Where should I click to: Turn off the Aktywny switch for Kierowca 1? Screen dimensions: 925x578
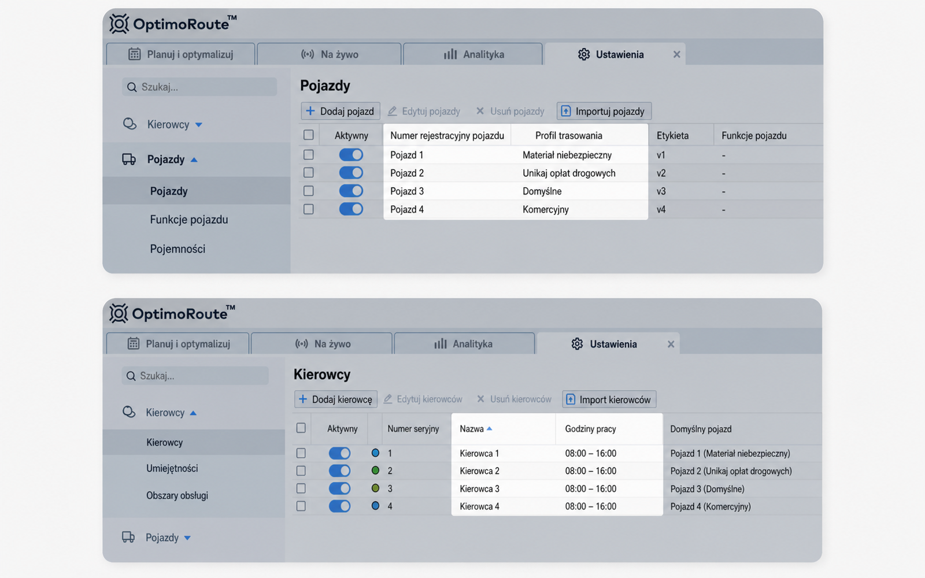[x=339, y=453]
